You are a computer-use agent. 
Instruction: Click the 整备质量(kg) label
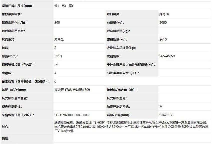tap(117, 40)
